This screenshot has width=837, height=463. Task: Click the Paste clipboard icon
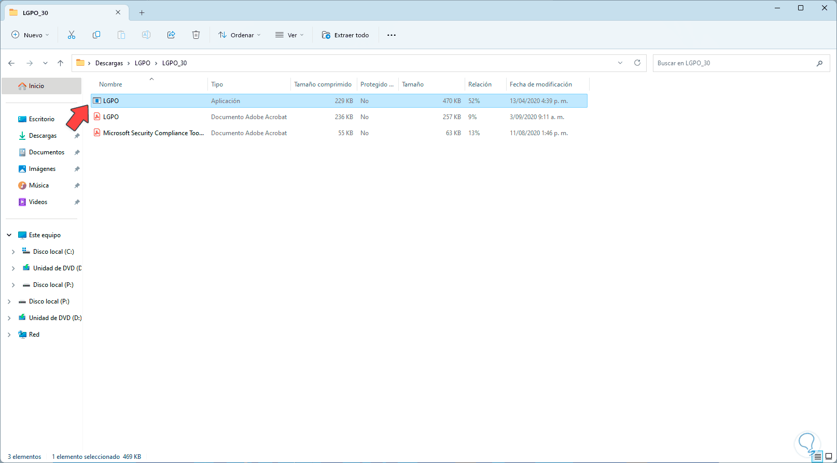pos(121,35)
